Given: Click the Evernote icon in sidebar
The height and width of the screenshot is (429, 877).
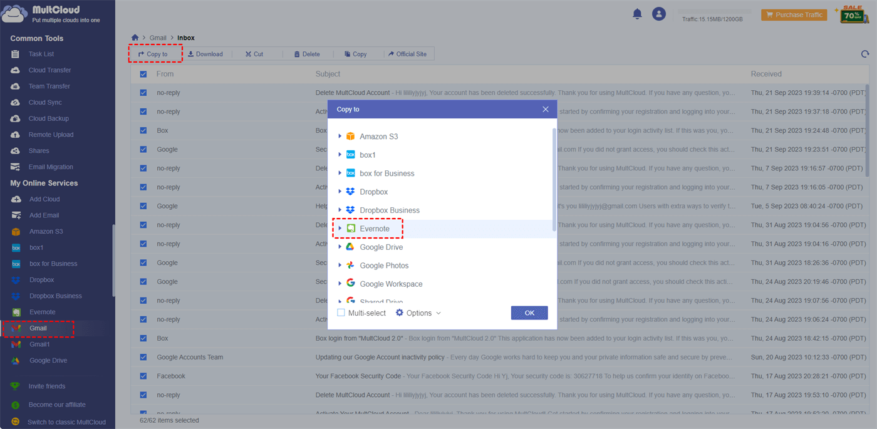Looking at the screenshot, I should 16,312.
